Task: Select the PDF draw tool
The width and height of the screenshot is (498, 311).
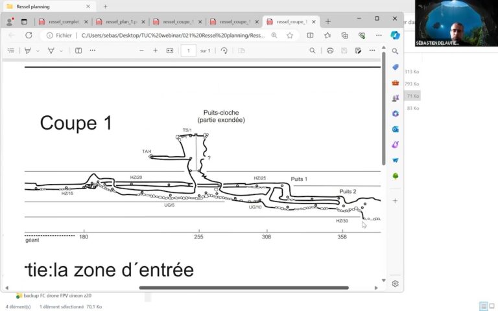Action: [x=51, y=51]
